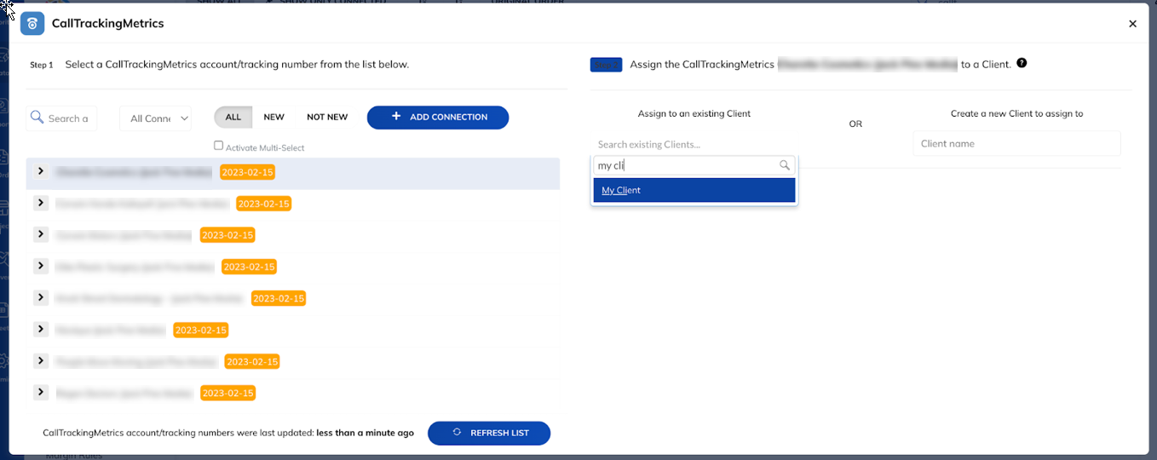Select the ALL filter tab
Viewport: 1157px width, 460px height.
[233, 117]
